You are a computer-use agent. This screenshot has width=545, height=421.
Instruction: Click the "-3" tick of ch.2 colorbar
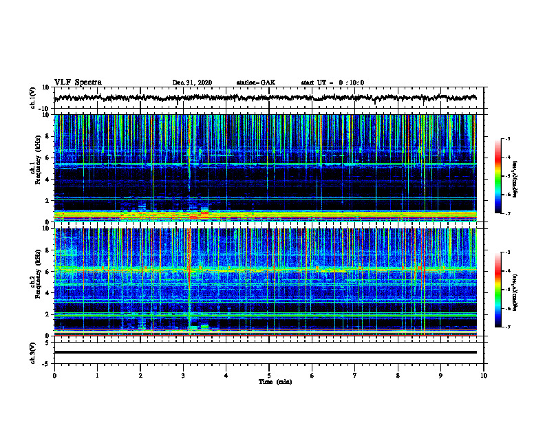pos(507,252)
